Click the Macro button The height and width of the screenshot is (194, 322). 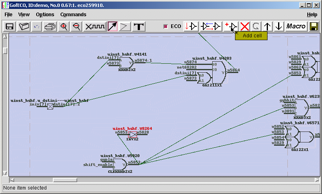(x=296, y=26)
